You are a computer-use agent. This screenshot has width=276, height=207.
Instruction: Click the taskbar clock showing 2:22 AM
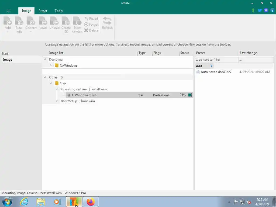(262, 202)
